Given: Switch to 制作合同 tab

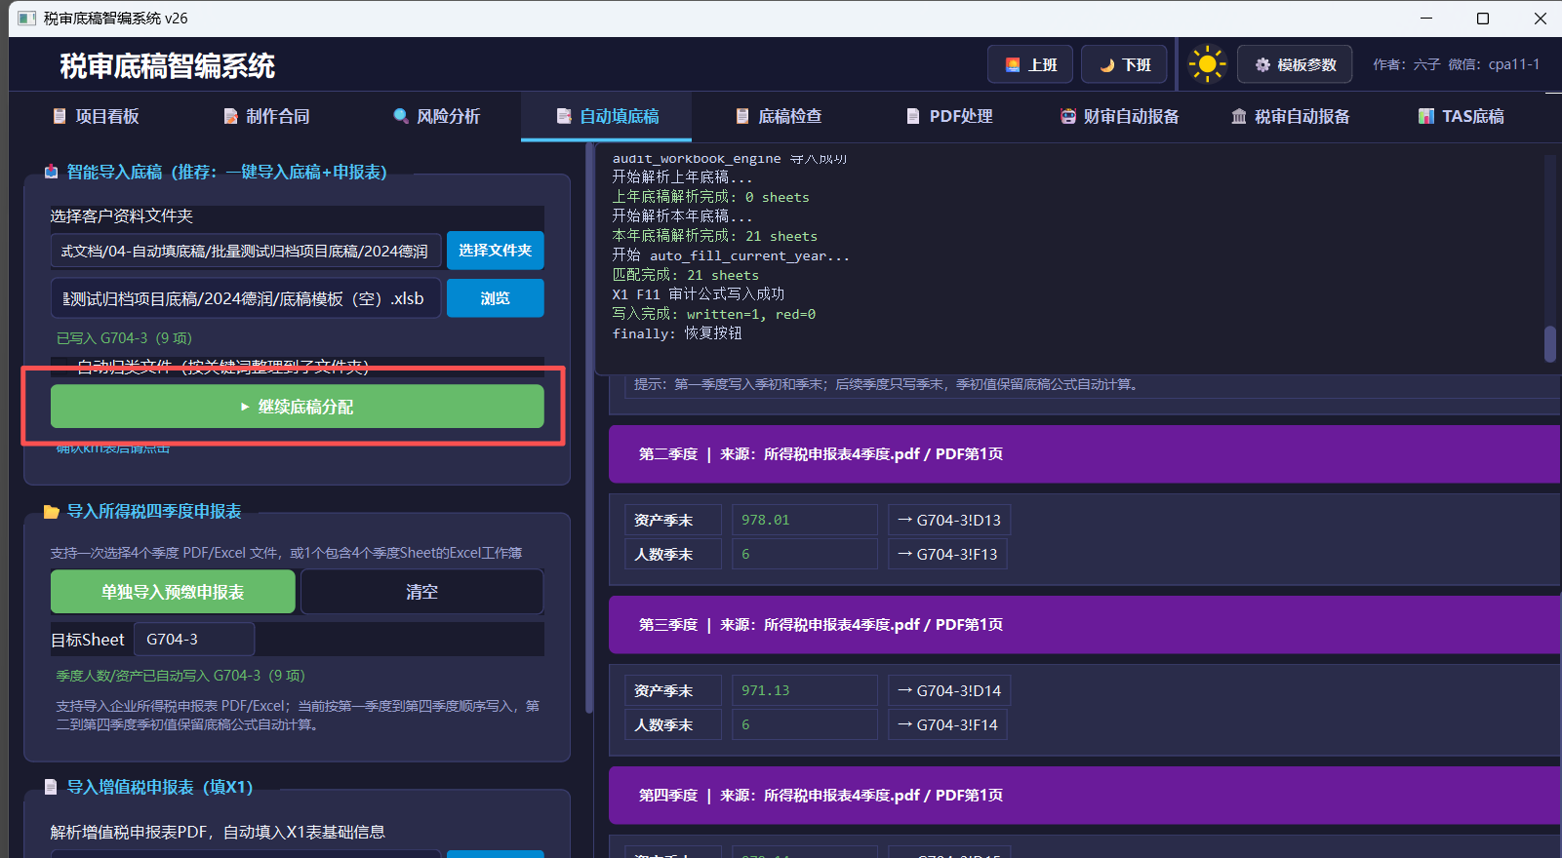Looking at the screenshot, I should pos(265,116).
